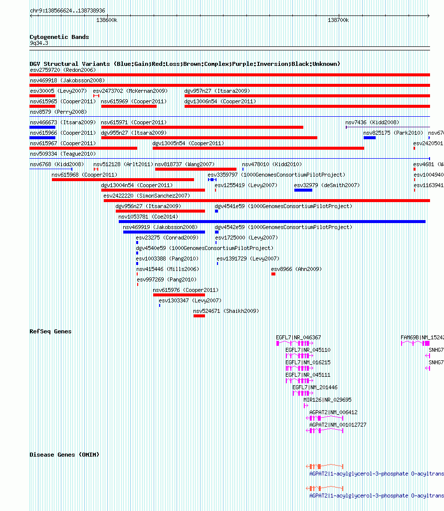Open esv1725000 (Levy2007) variant
Screen dimensions: 444x511
pyautogui.click(x=246, y=238)
